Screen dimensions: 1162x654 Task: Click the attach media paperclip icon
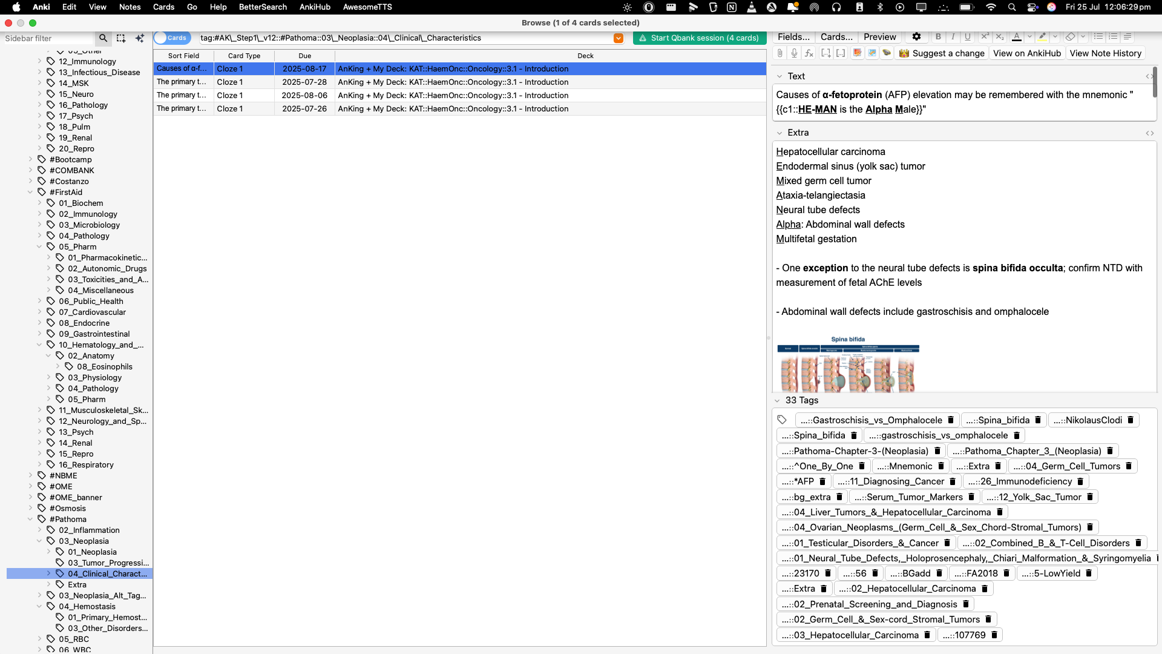point(780,53)
